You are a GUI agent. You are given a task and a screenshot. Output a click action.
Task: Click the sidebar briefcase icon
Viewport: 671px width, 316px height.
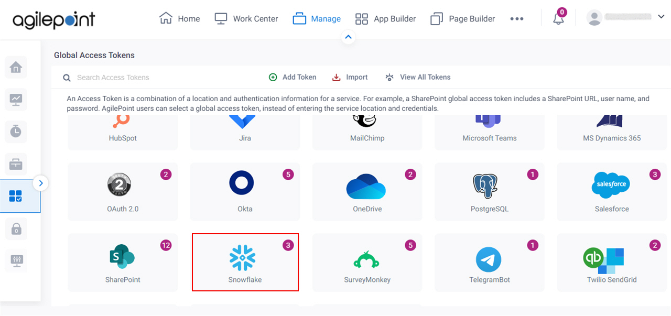pyautogui.click(x=16, y=164)
